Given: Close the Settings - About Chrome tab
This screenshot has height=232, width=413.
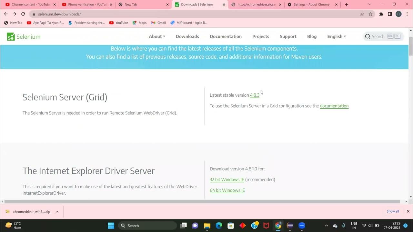Looking at the screenshot, I should coord(337,5).
